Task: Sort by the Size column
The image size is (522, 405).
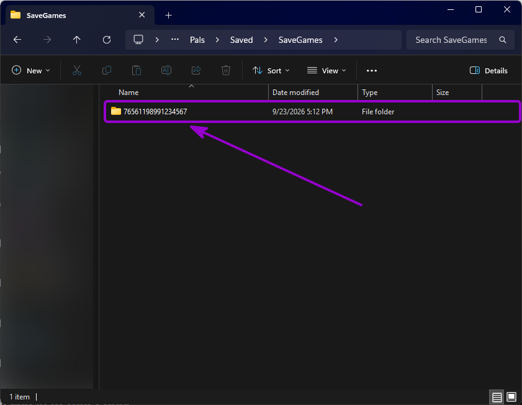Action: coord(443,93)
